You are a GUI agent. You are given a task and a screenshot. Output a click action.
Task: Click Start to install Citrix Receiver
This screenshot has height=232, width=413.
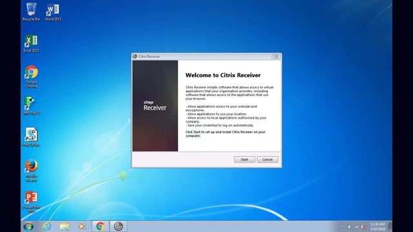245,159
